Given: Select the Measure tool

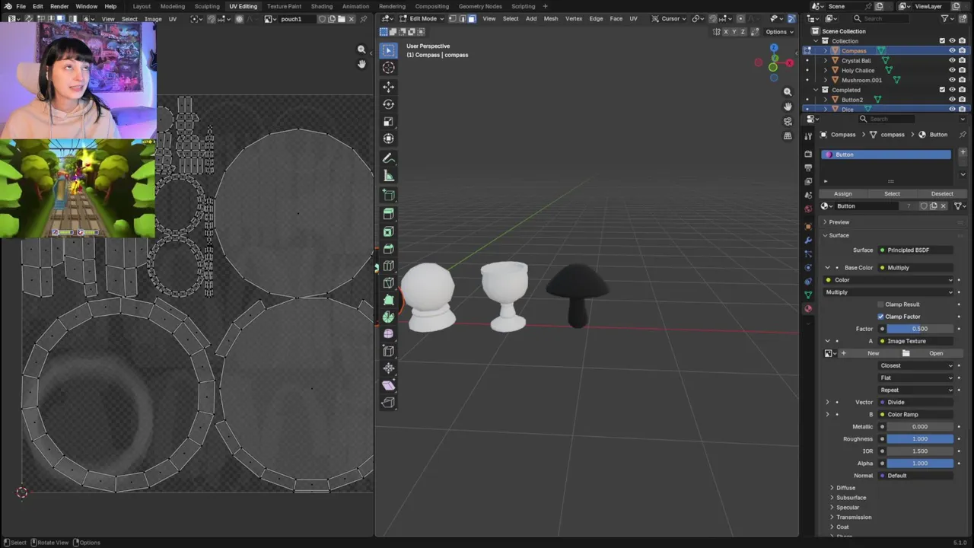Looking at the screenshot, I should 388,176.
